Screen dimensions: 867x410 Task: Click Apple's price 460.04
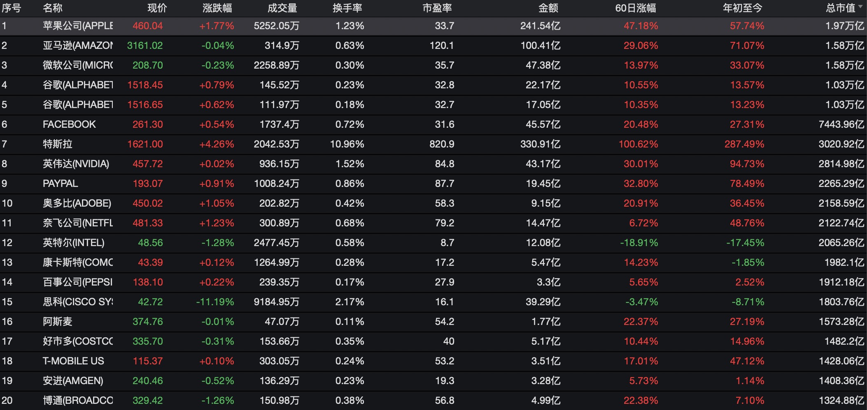point(148,26)
